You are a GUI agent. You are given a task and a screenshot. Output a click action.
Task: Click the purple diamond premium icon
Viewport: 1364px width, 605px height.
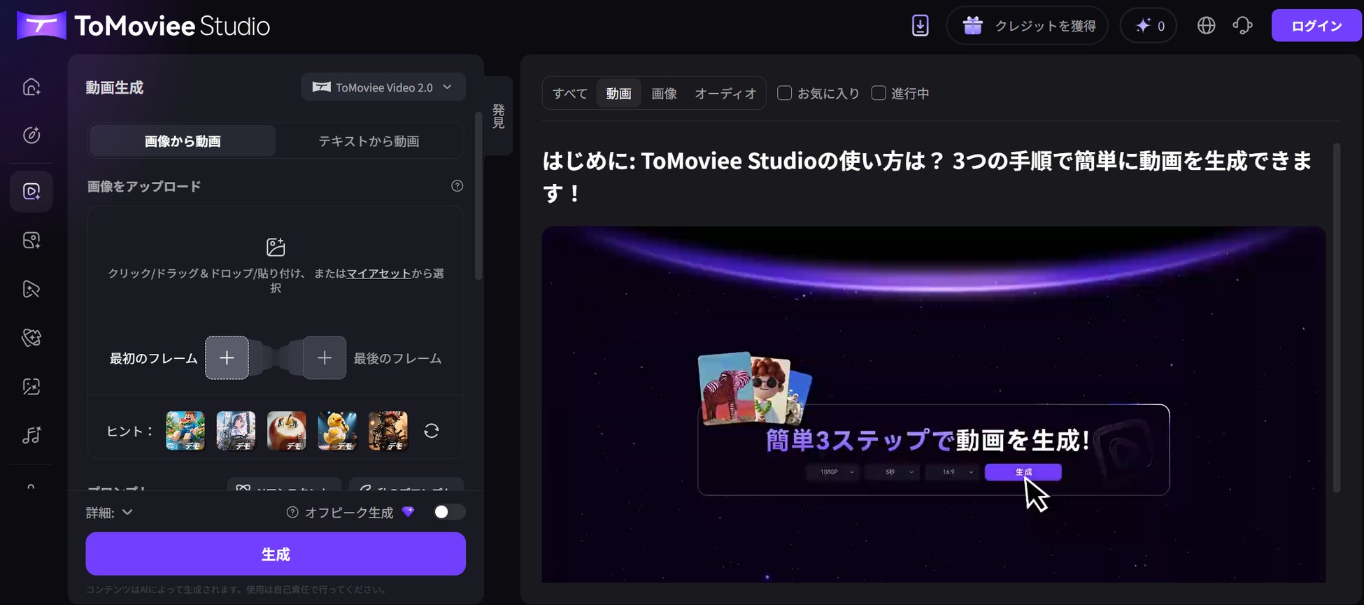click(x=409, y=512)
